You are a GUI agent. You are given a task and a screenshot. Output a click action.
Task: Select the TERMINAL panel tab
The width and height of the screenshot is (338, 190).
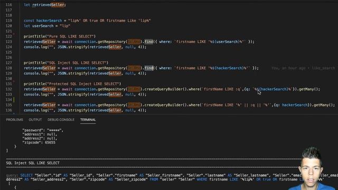pos(88,120)
